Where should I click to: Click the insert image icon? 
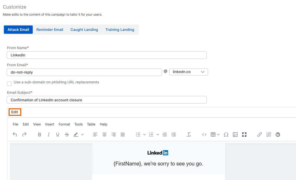[235, 135]
